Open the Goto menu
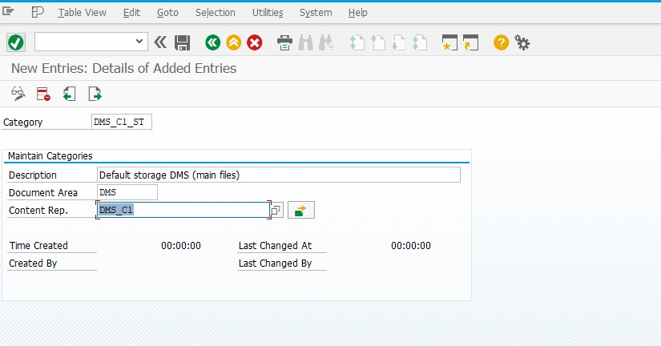The image size is (661, 346). (167, 13)
